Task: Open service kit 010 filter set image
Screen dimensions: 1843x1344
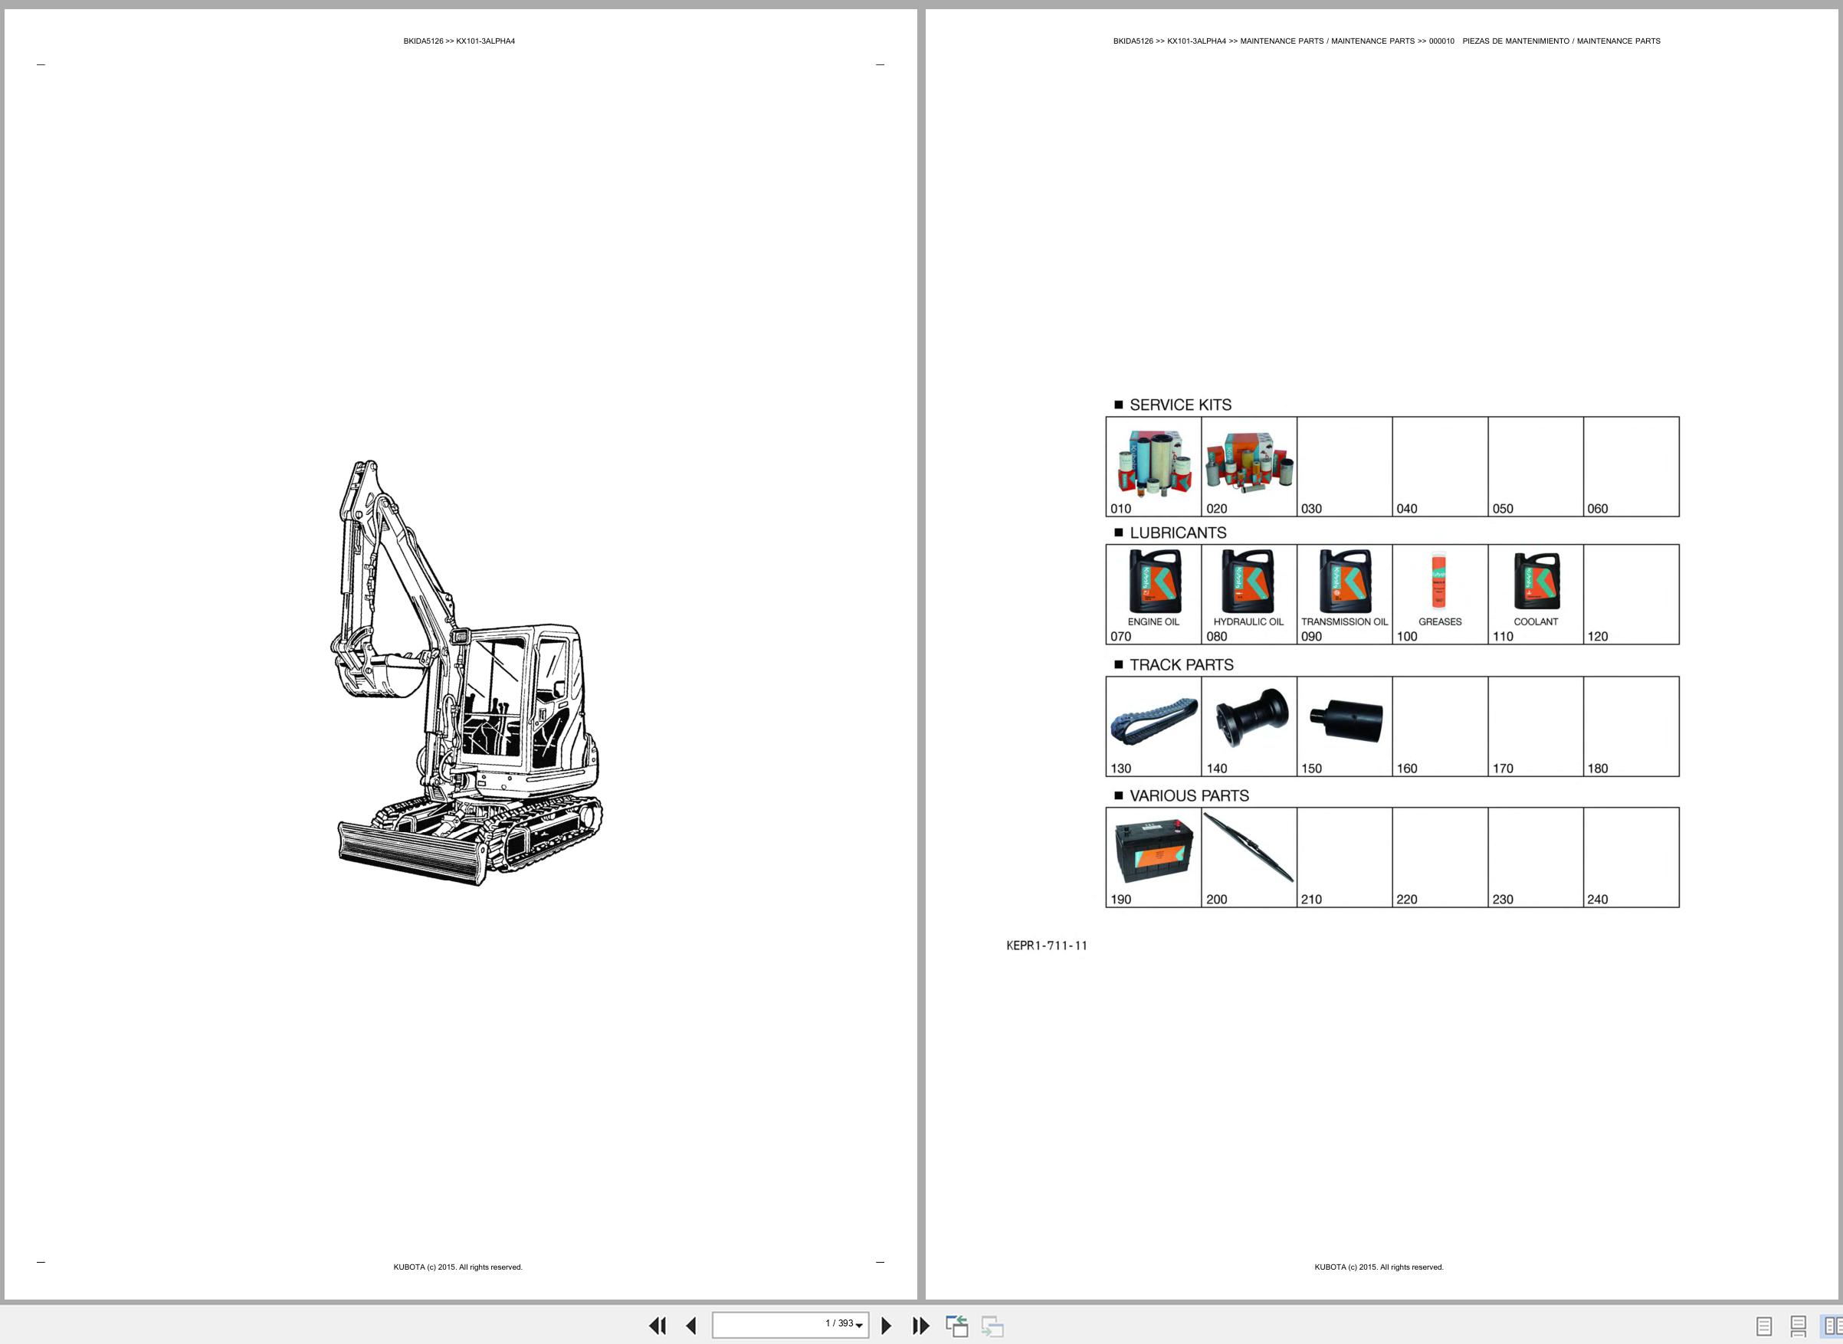Action: (1153, 464)
